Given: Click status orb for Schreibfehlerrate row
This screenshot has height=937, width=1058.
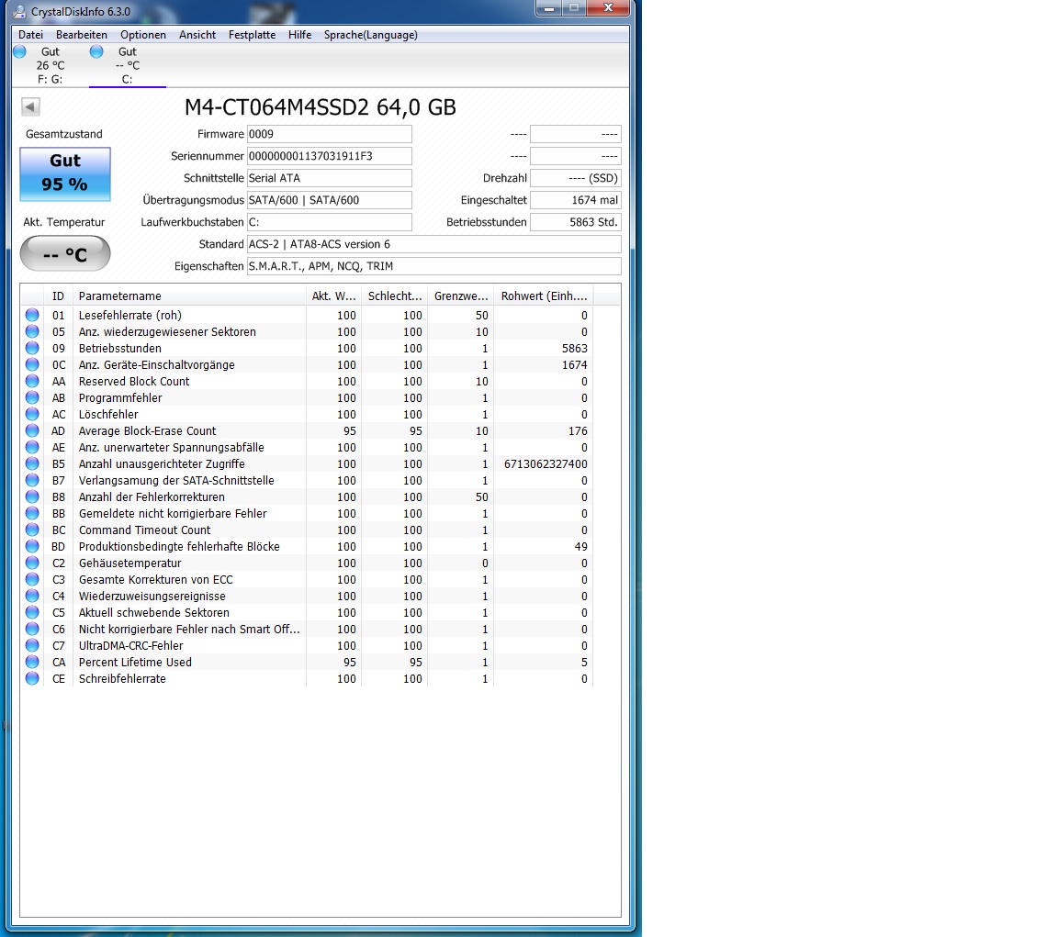Looking at the screenshot, I should point(32,678).
